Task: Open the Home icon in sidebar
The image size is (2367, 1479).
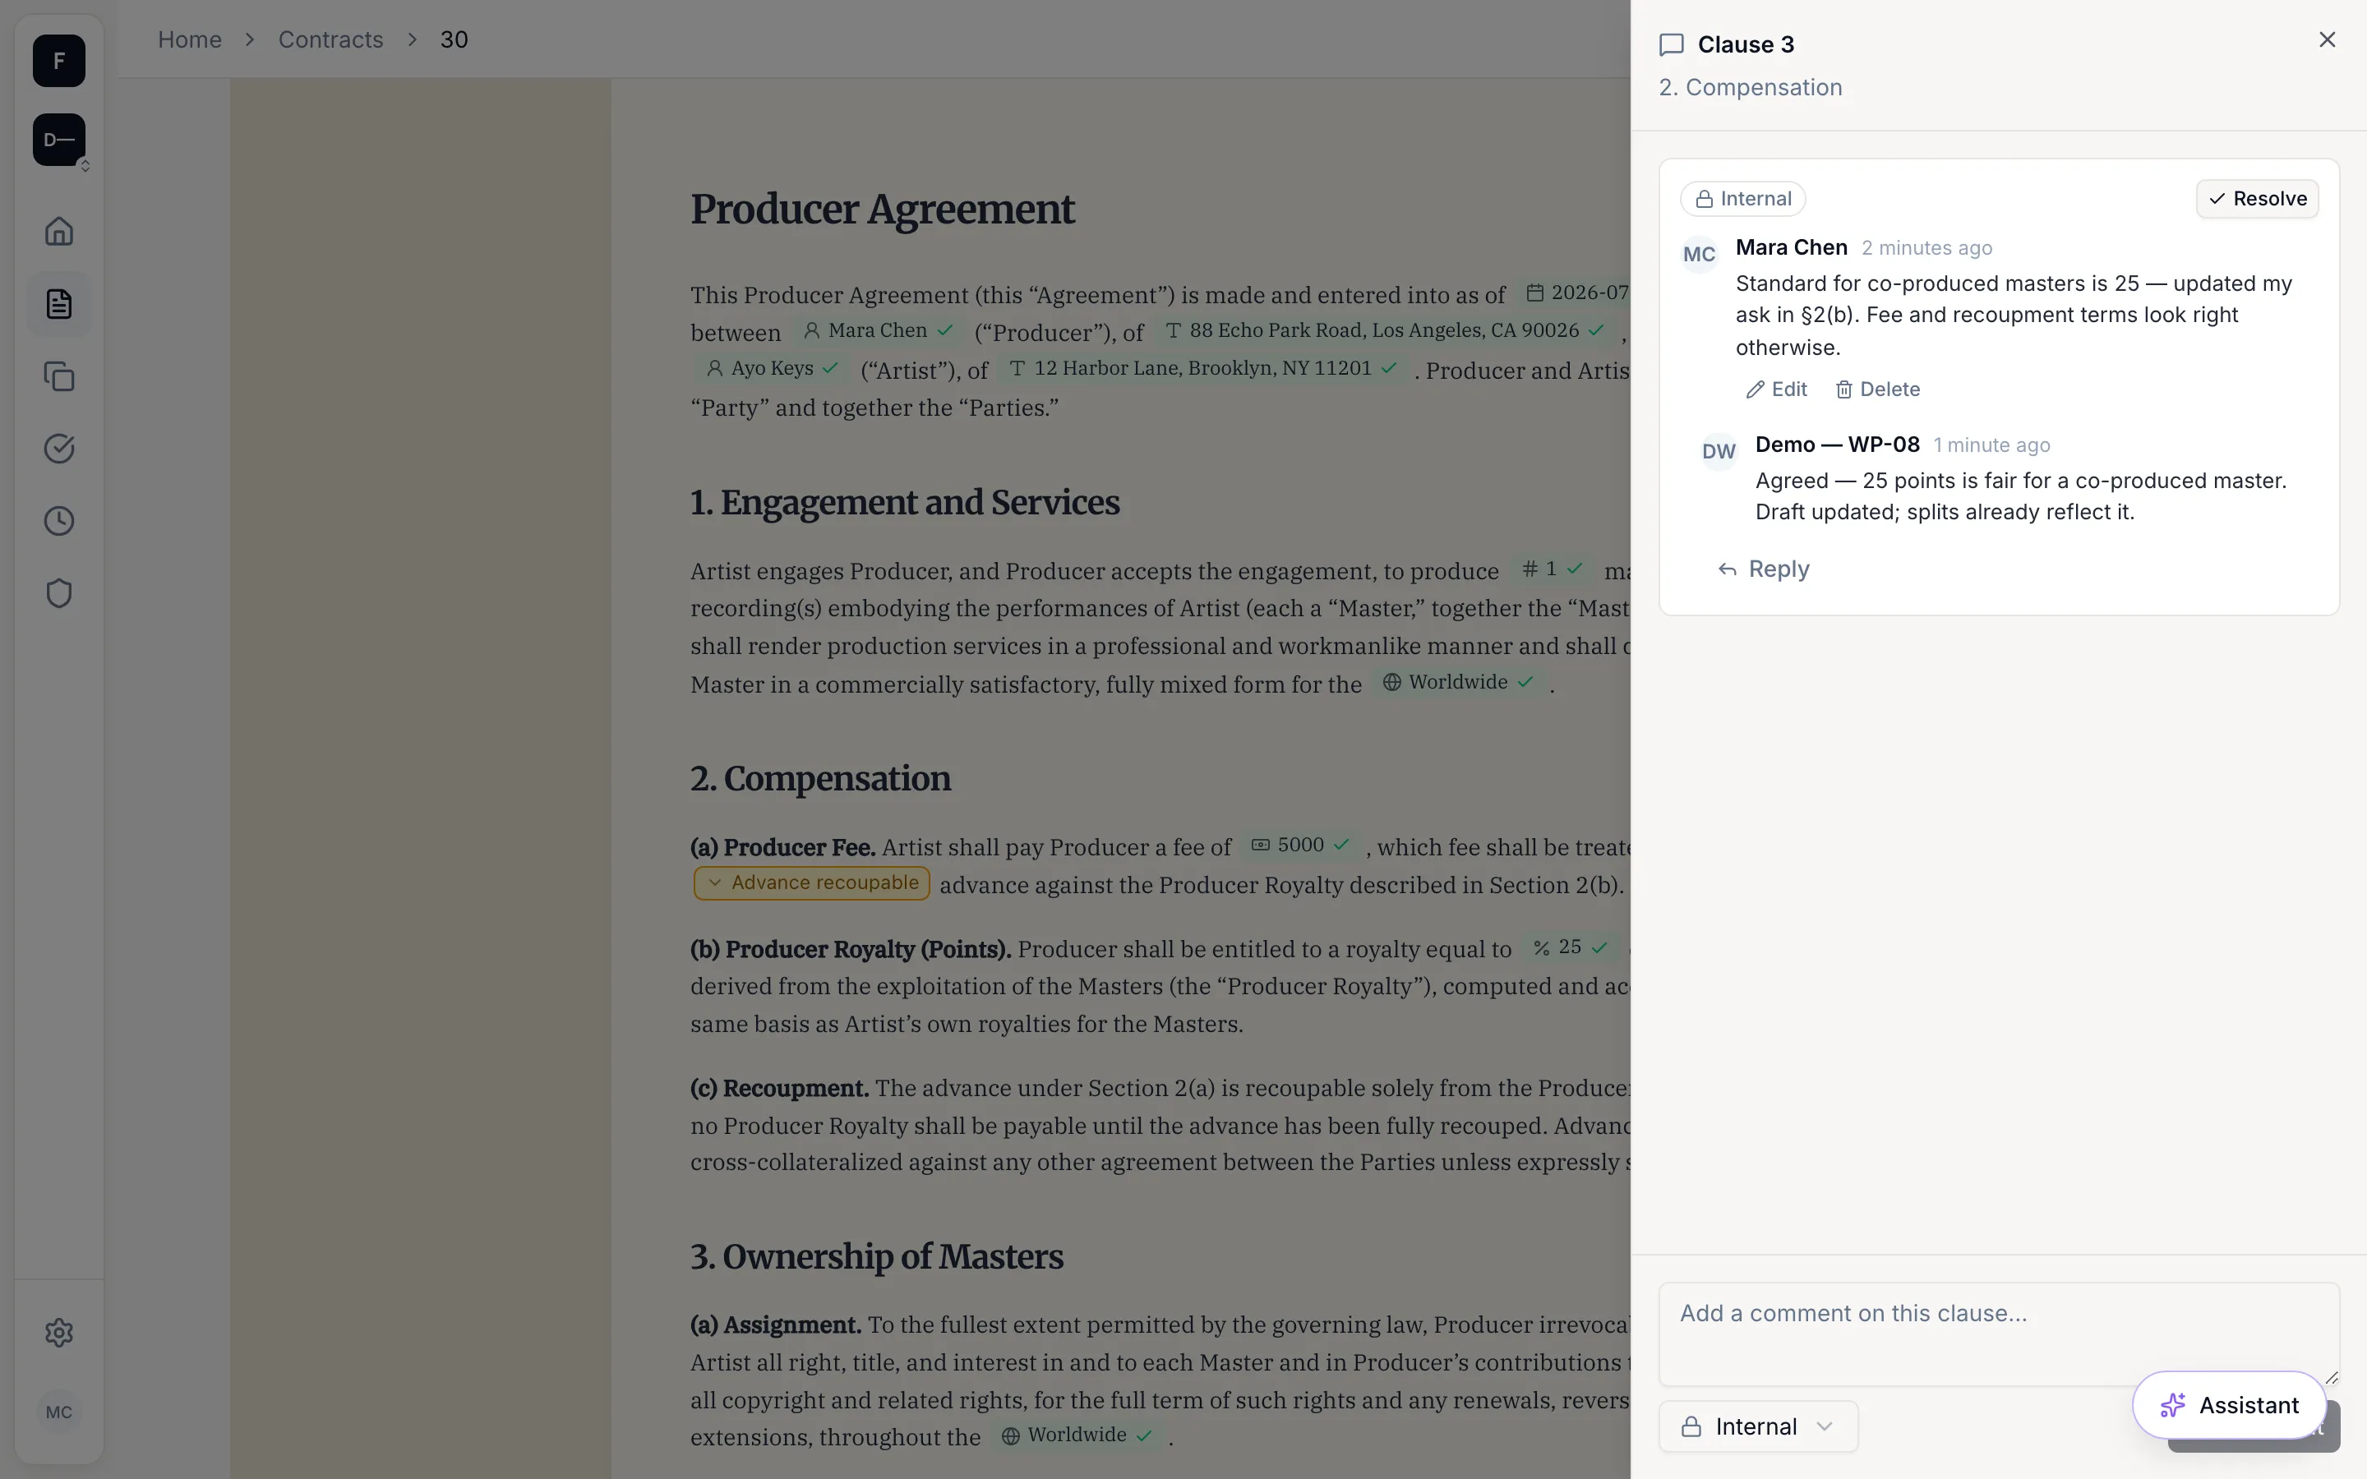Action: pyautogui.click(x=58, y=231)
